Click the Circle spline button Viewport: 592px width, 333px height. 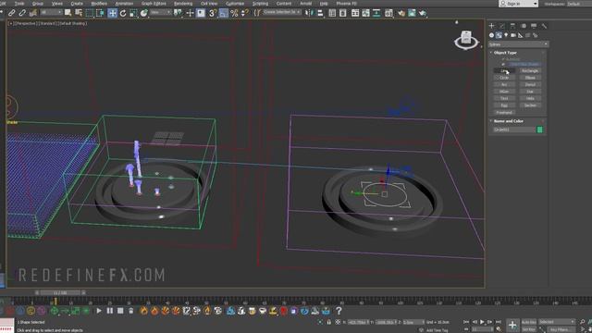click(504, 78)
